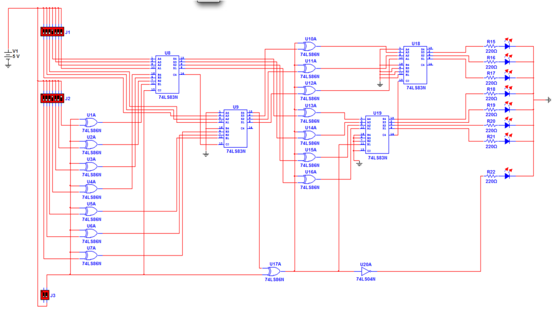This screenshot has width=556, height=312.
Task: Select the R19 resistor zigzag symbol
Action: tap(491, 110)
